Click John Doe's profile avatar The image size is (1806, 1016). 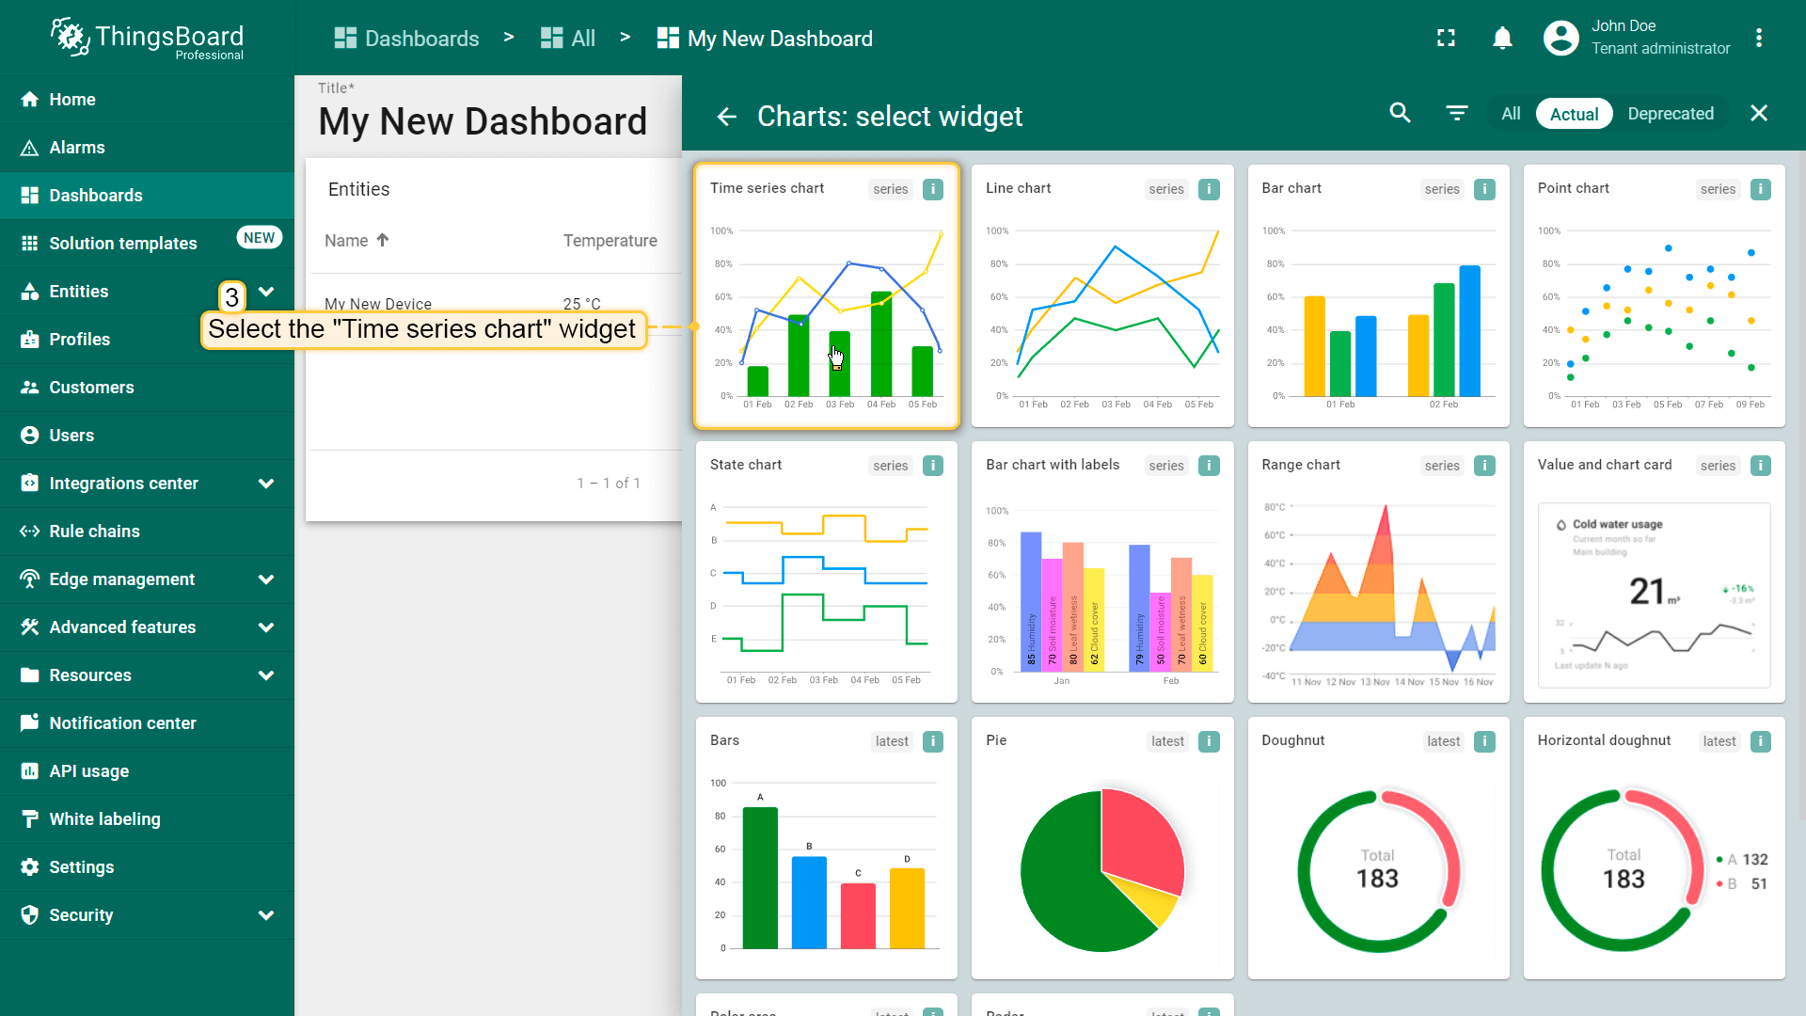[1560, 39]
